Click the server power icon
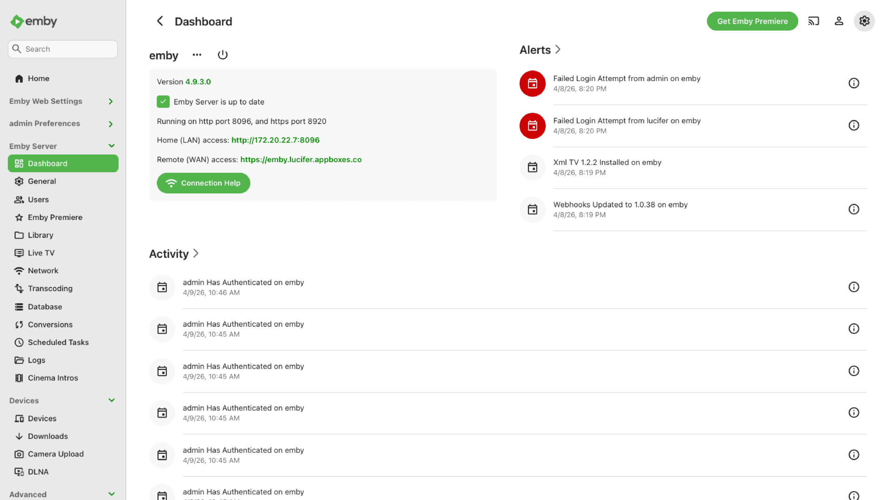Viewport: 890px width, 500px height. tap(222, 55)
